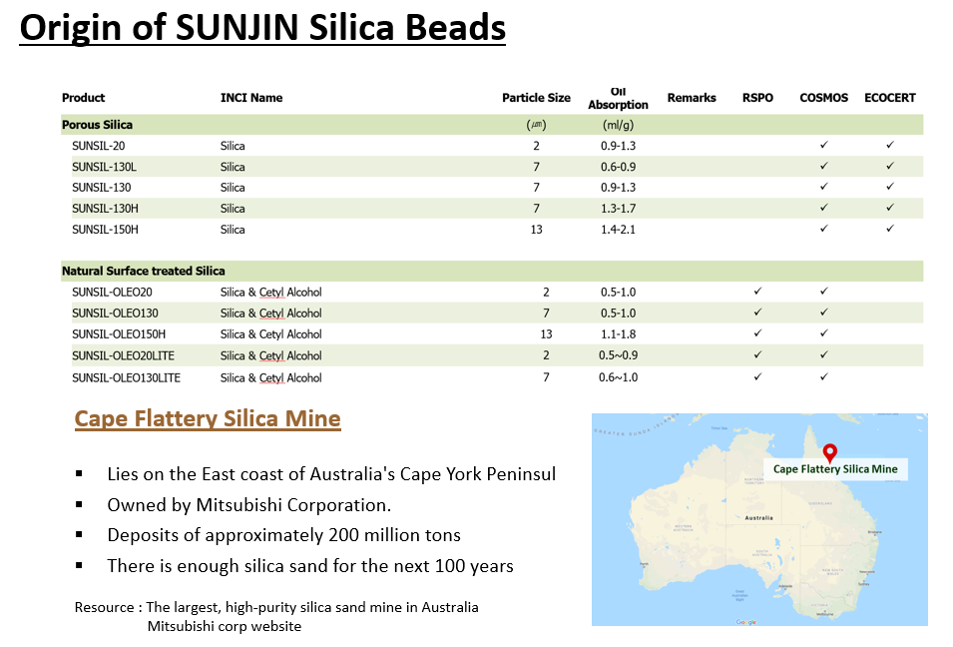Image resolution: width=953 pixels, height=647 pixels.
Task: Click the Mitsubishi corp website resource text
Action: point(224,626)
